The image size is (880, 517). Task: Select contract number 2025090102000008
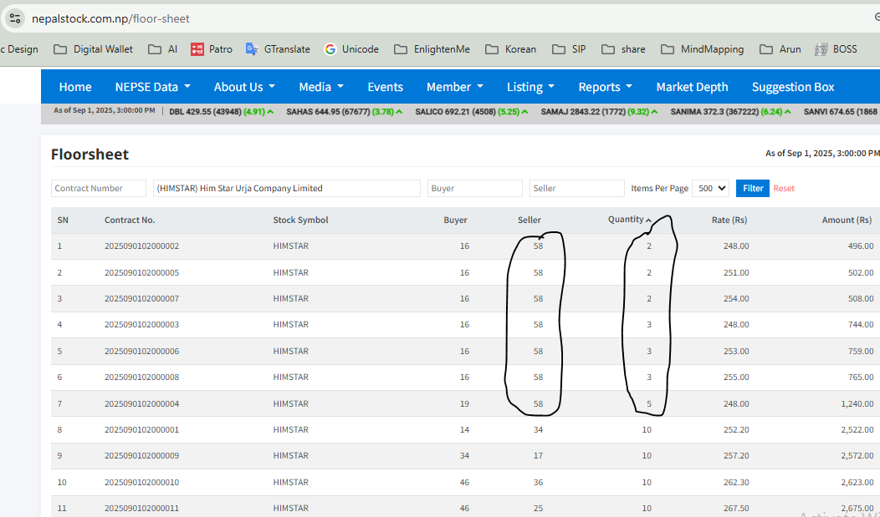point(141,377)
